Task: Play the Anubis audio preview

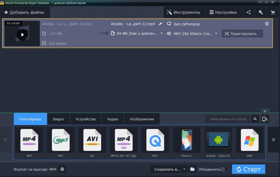Action: click(x=22, y=35)
